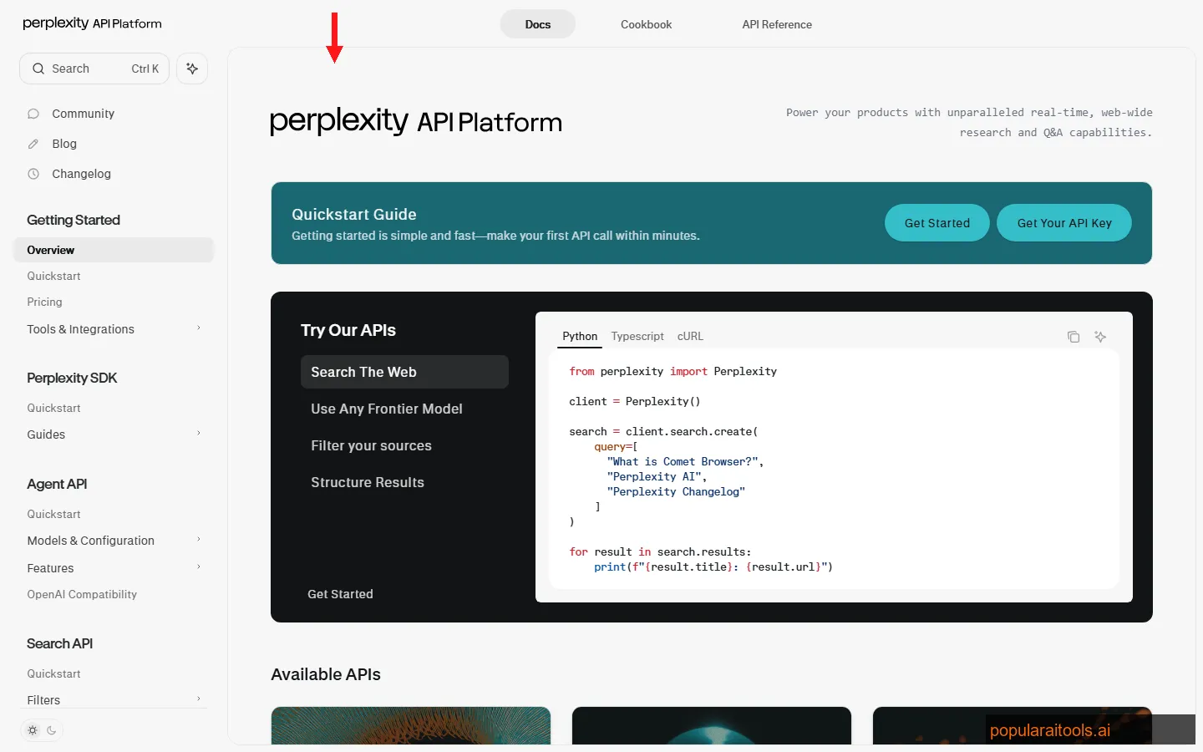Image resolution: width=1203 pixels, height=752 pixels.
Task: Open the Changelog clock icon
Action: point(33,173)
